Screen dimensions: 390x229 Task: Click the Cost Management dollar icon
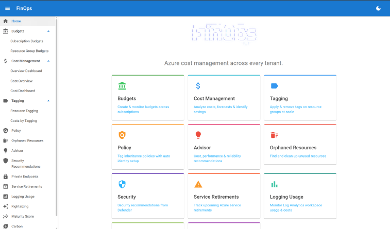[198, 86]
